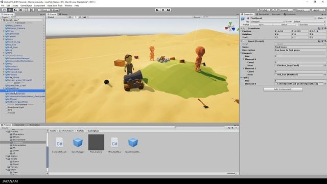
Task: Open object picker for the CollectQuestTask element
Action: (325, 84)
